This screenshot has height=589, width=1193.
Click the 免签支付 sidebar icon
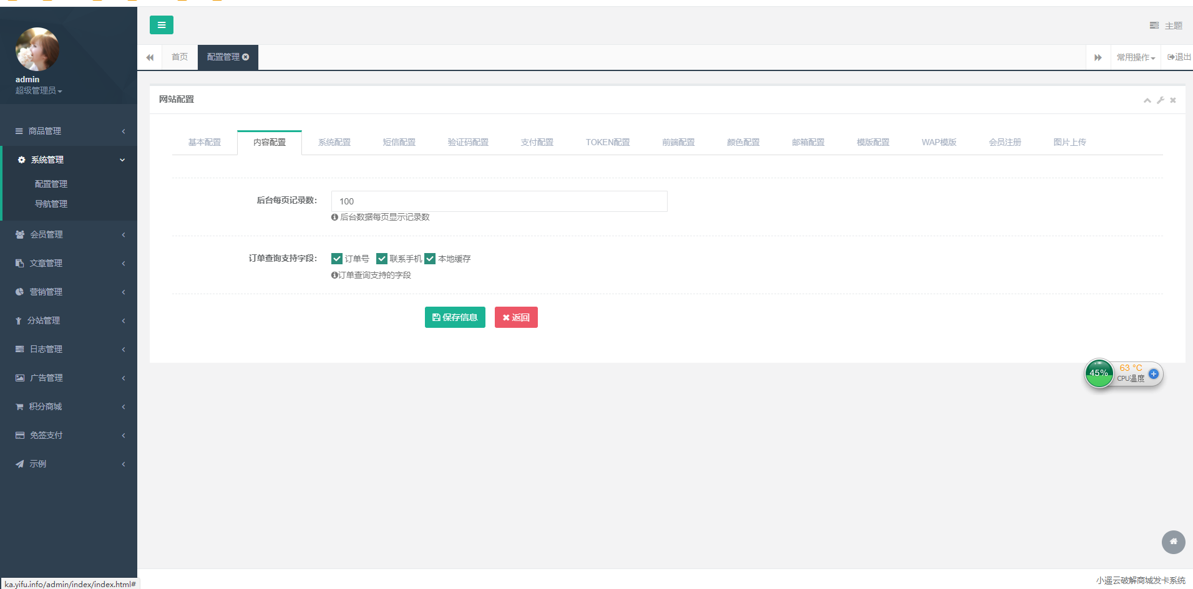pos(18,435)
